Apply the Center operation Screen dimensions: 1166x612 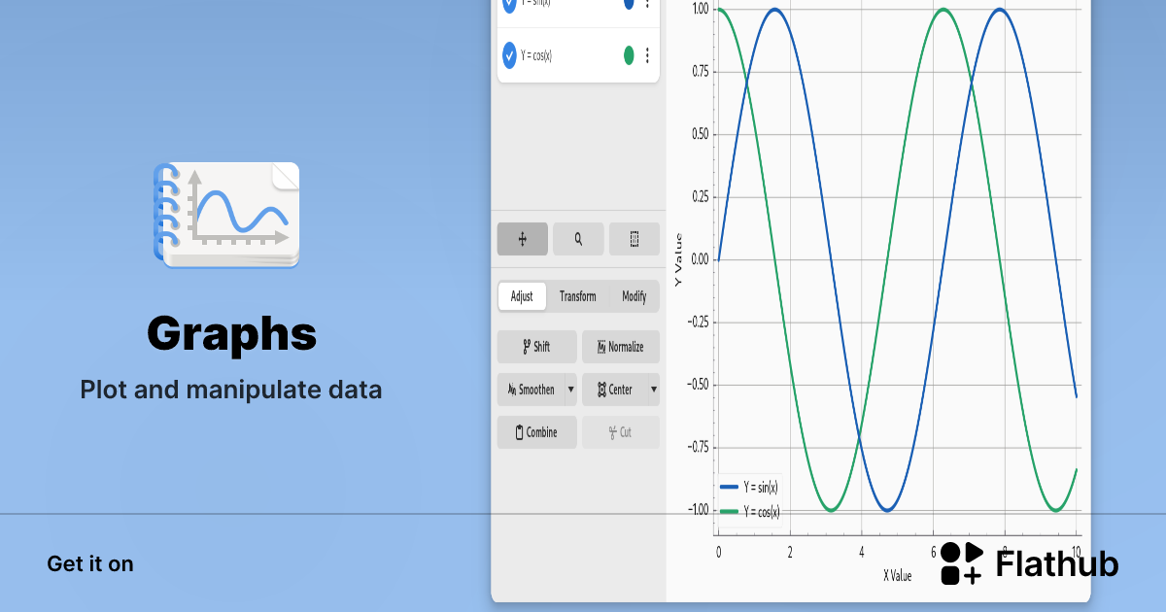click(614, 390)
